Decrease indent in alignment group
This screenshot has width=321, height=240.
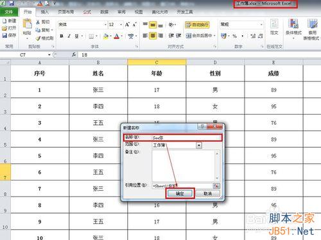171,36
